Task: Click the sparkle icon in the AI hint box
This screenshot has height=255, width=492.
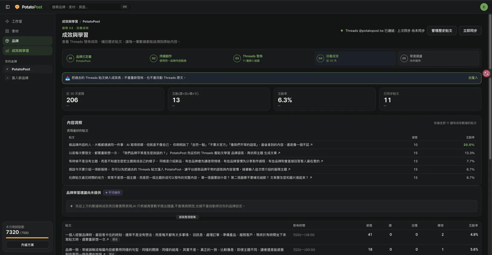Action: (x=72, y=206)
